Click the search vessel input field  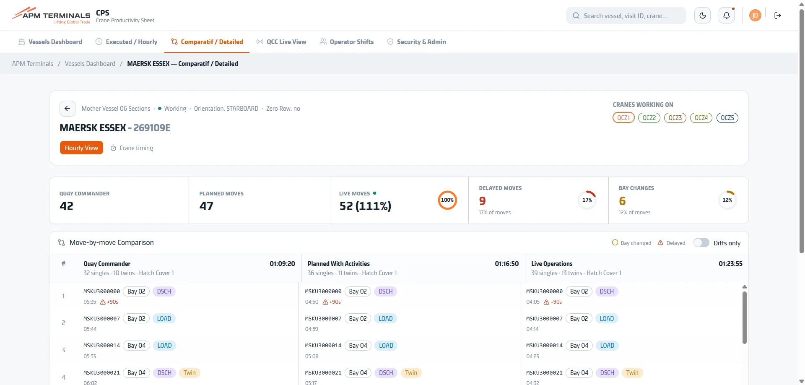coord(626,16)
